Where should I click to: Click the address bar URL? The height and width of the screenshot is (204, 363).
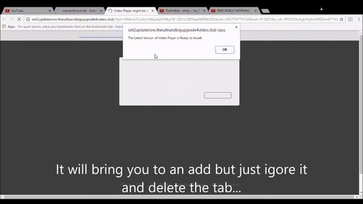[x=185, y=19]
